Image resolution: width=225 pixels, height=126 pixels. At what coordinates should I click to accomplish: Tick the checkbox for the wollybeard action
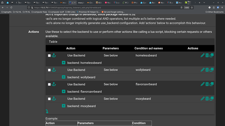tap(49, 70)
